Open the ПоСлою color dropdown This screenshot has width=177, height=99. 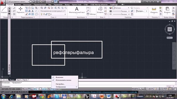[121, 8]
